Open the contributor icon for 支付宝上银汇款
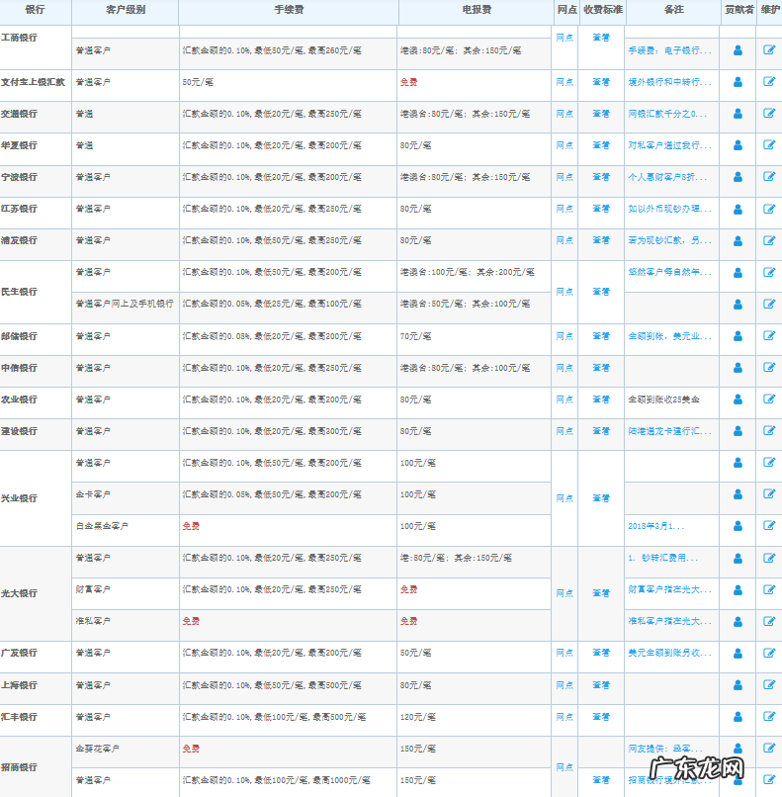The width and height of the screenshot is (782, 797). pos(738,82)
